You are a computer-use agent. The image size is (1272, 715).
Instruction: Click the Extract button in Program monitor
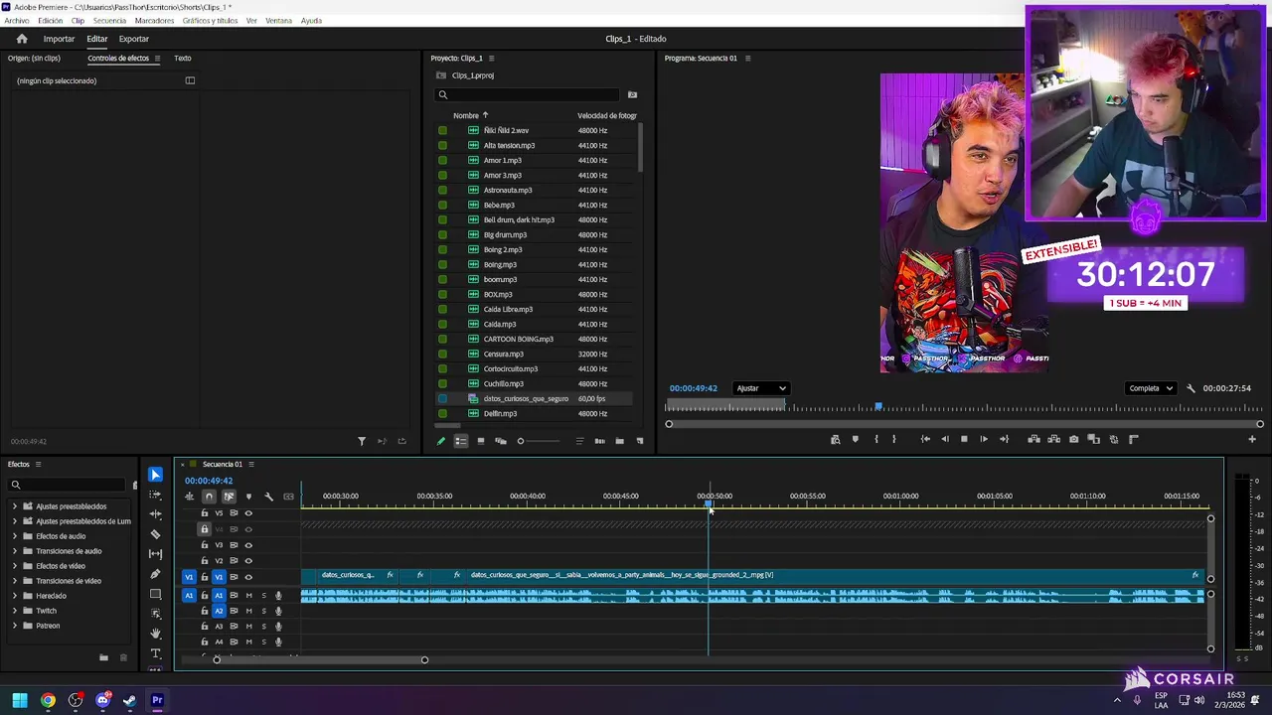click(x=1053, y=439)
